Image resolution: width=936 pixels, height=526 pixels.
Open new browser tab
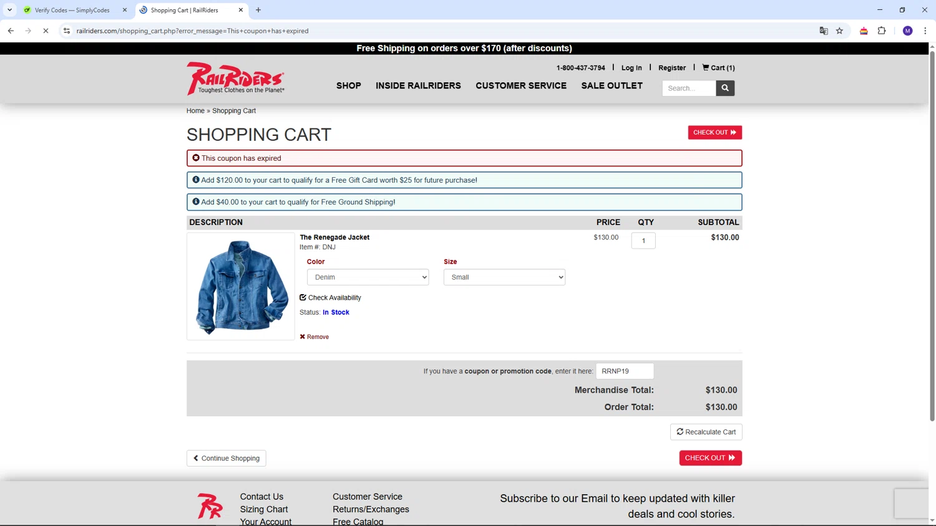pyautogui.click(x=258, y=10)
